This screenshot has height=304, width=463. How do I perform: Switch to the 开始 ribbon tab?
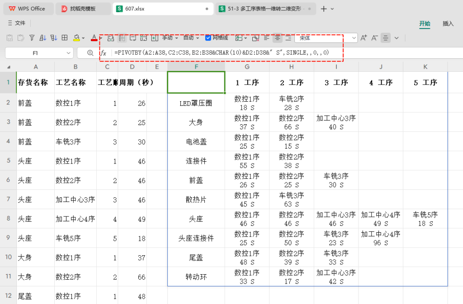(425, 23)
